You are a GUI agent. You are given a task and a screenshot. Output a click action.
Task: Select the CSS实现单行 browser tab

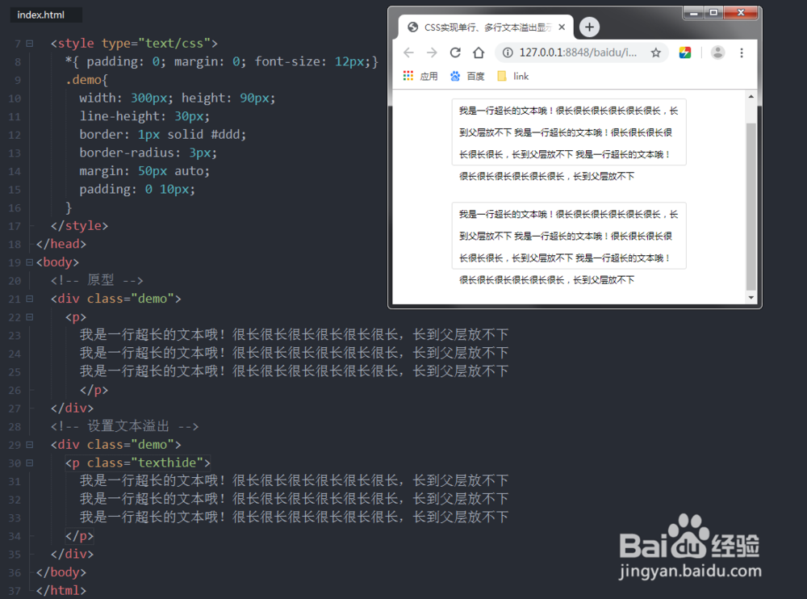486,27
